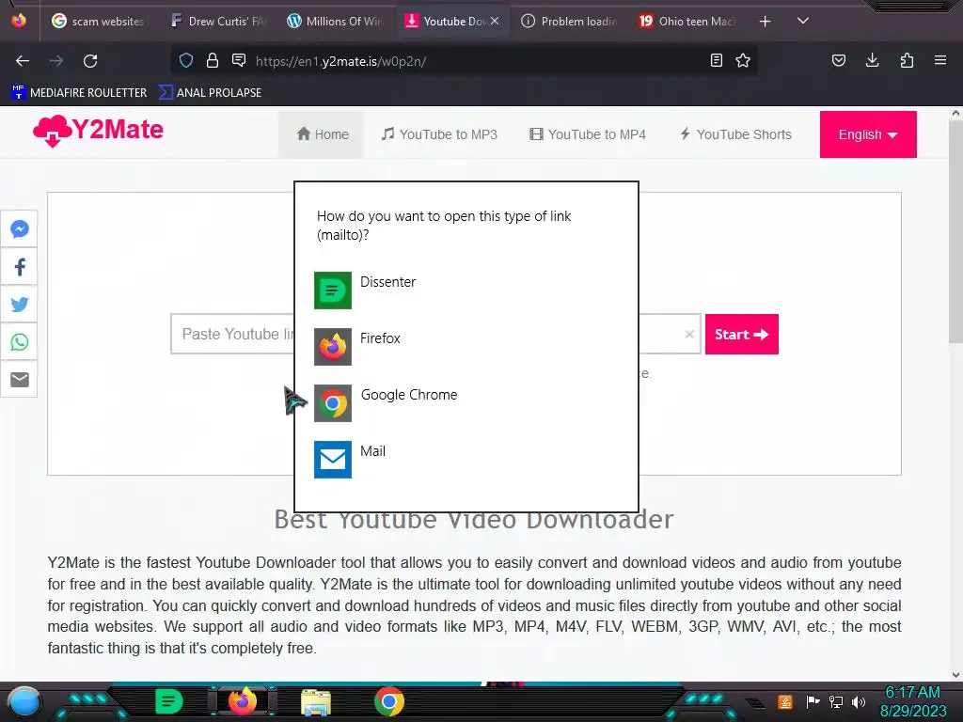
Task: Choose Google Chrome in the mailto dialog
Action: (x=466, y=402)
